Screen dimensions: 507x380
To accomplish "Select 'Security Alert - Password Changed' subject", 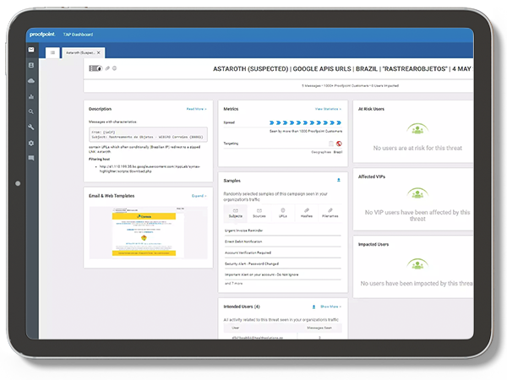I will tap(252, 263).
